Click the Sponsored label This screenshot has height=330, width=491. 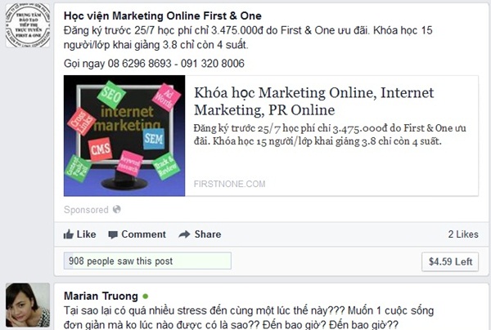[x=86, y=210]
